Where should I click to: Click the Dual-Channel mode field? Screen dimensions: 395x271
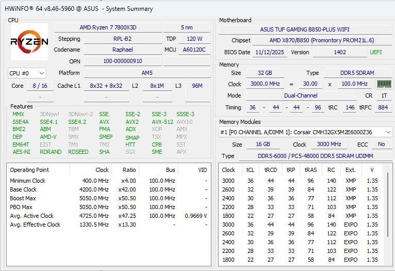[301, 96]
